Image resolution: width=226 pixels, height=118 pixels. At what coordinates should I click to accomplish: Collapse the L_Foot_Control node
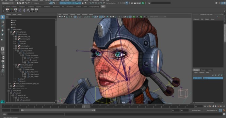point(18,51)
